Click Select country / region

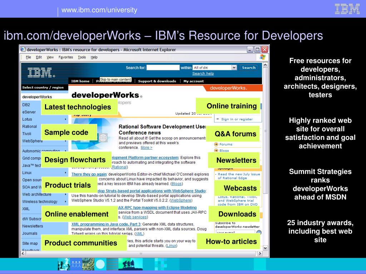click(43, 87)
